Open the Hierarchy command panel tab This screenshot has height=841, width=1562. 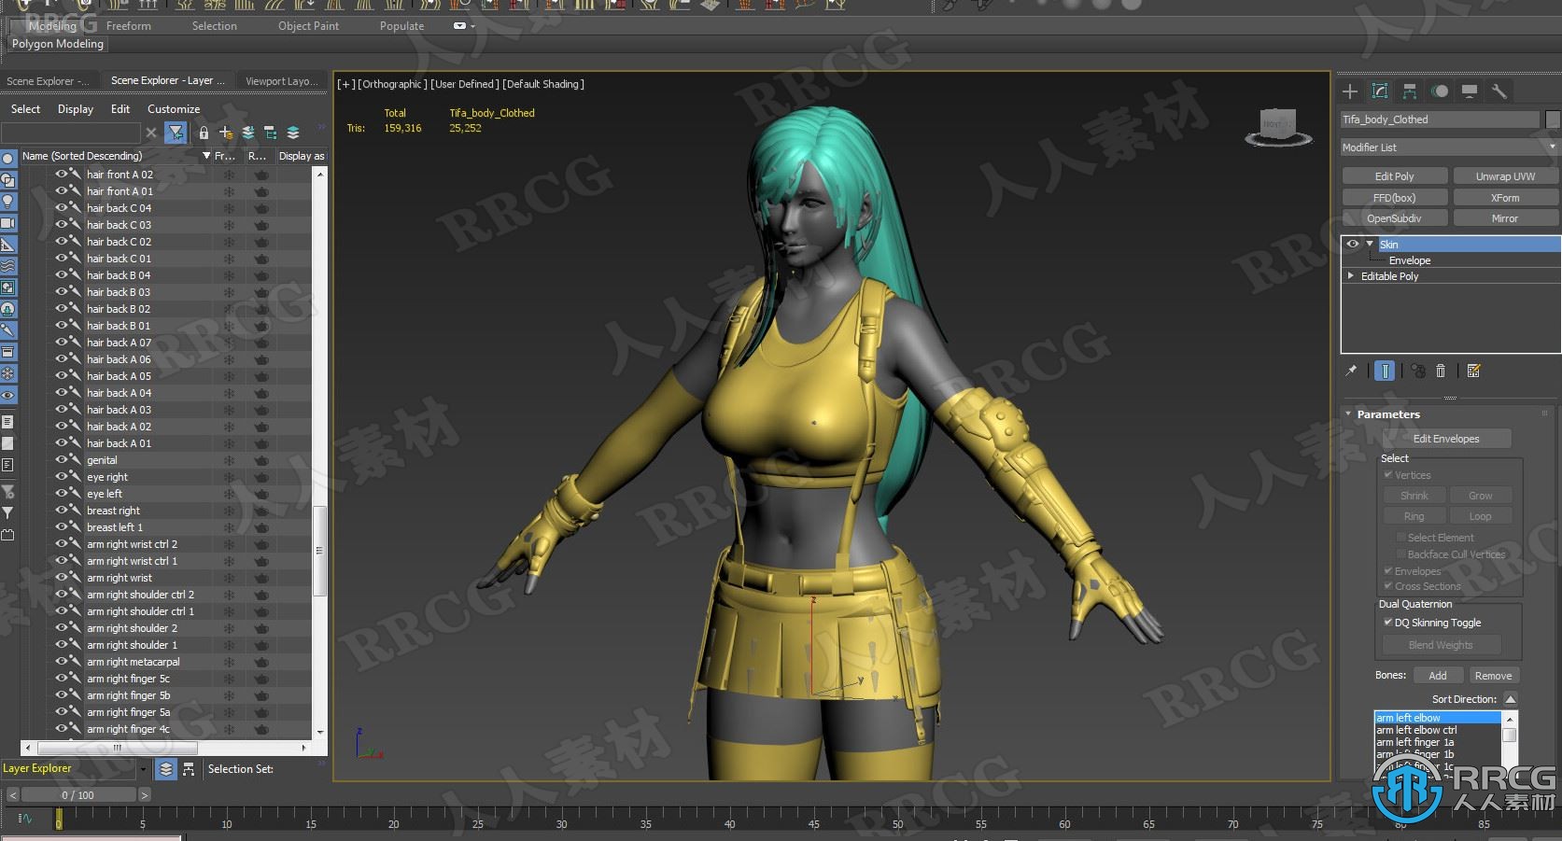(1410, 91)
